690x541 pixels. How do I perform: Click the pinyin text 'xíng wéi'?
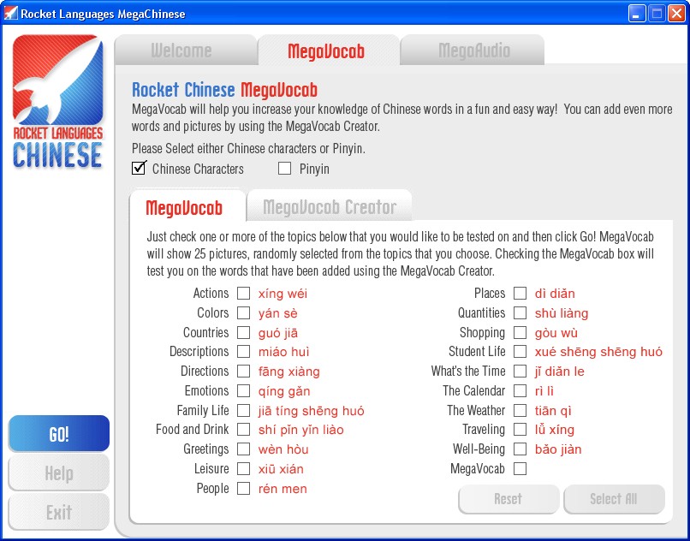point(283,294)
